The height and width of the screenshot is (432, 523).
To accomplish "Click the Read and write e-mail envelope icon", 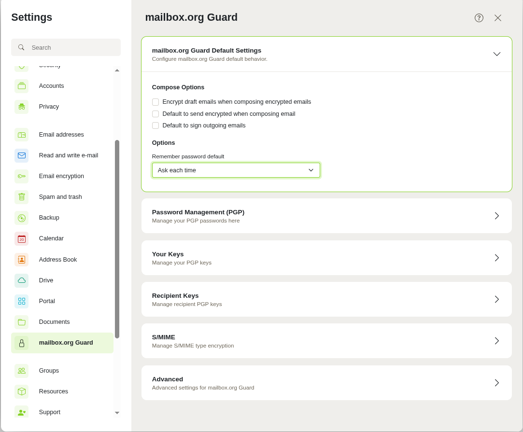I will coord(22,155).
